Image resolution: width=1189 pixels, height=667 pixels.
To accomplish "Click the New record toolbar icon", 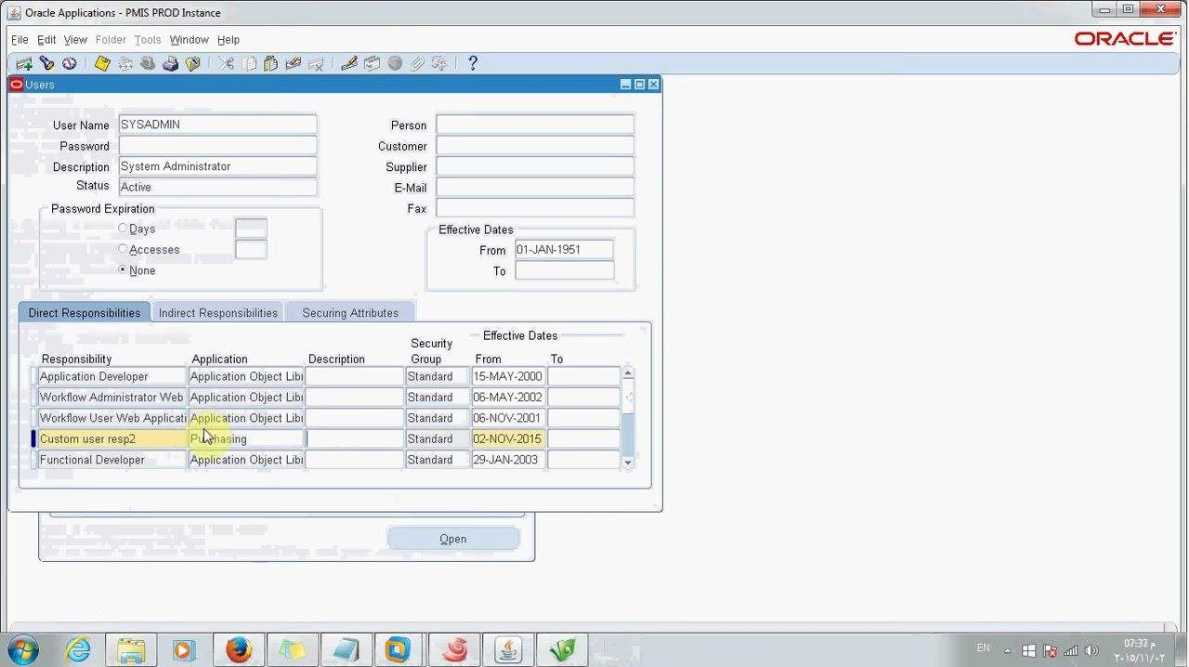I will (24, 63).
